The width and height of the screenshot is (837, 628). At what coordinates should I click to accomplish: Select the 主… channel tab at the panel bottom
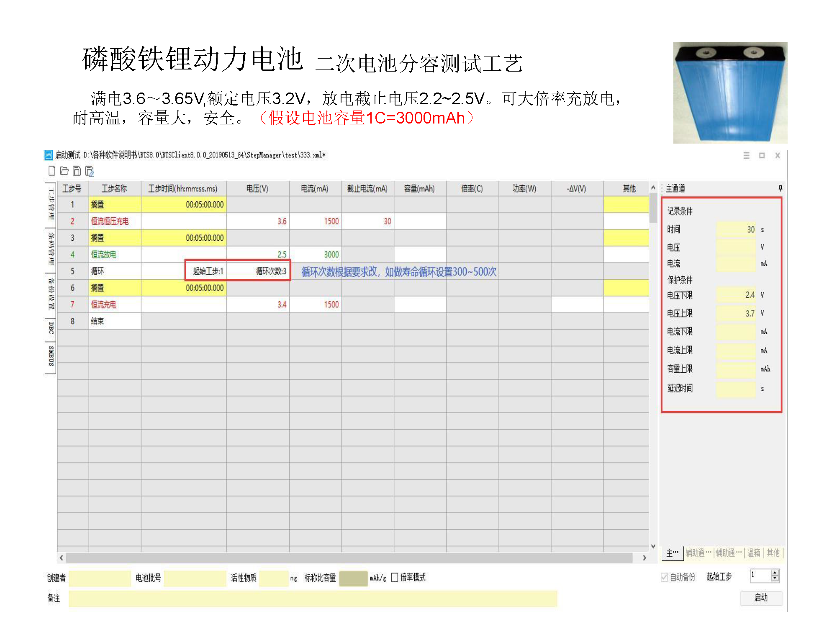point(672,553)
